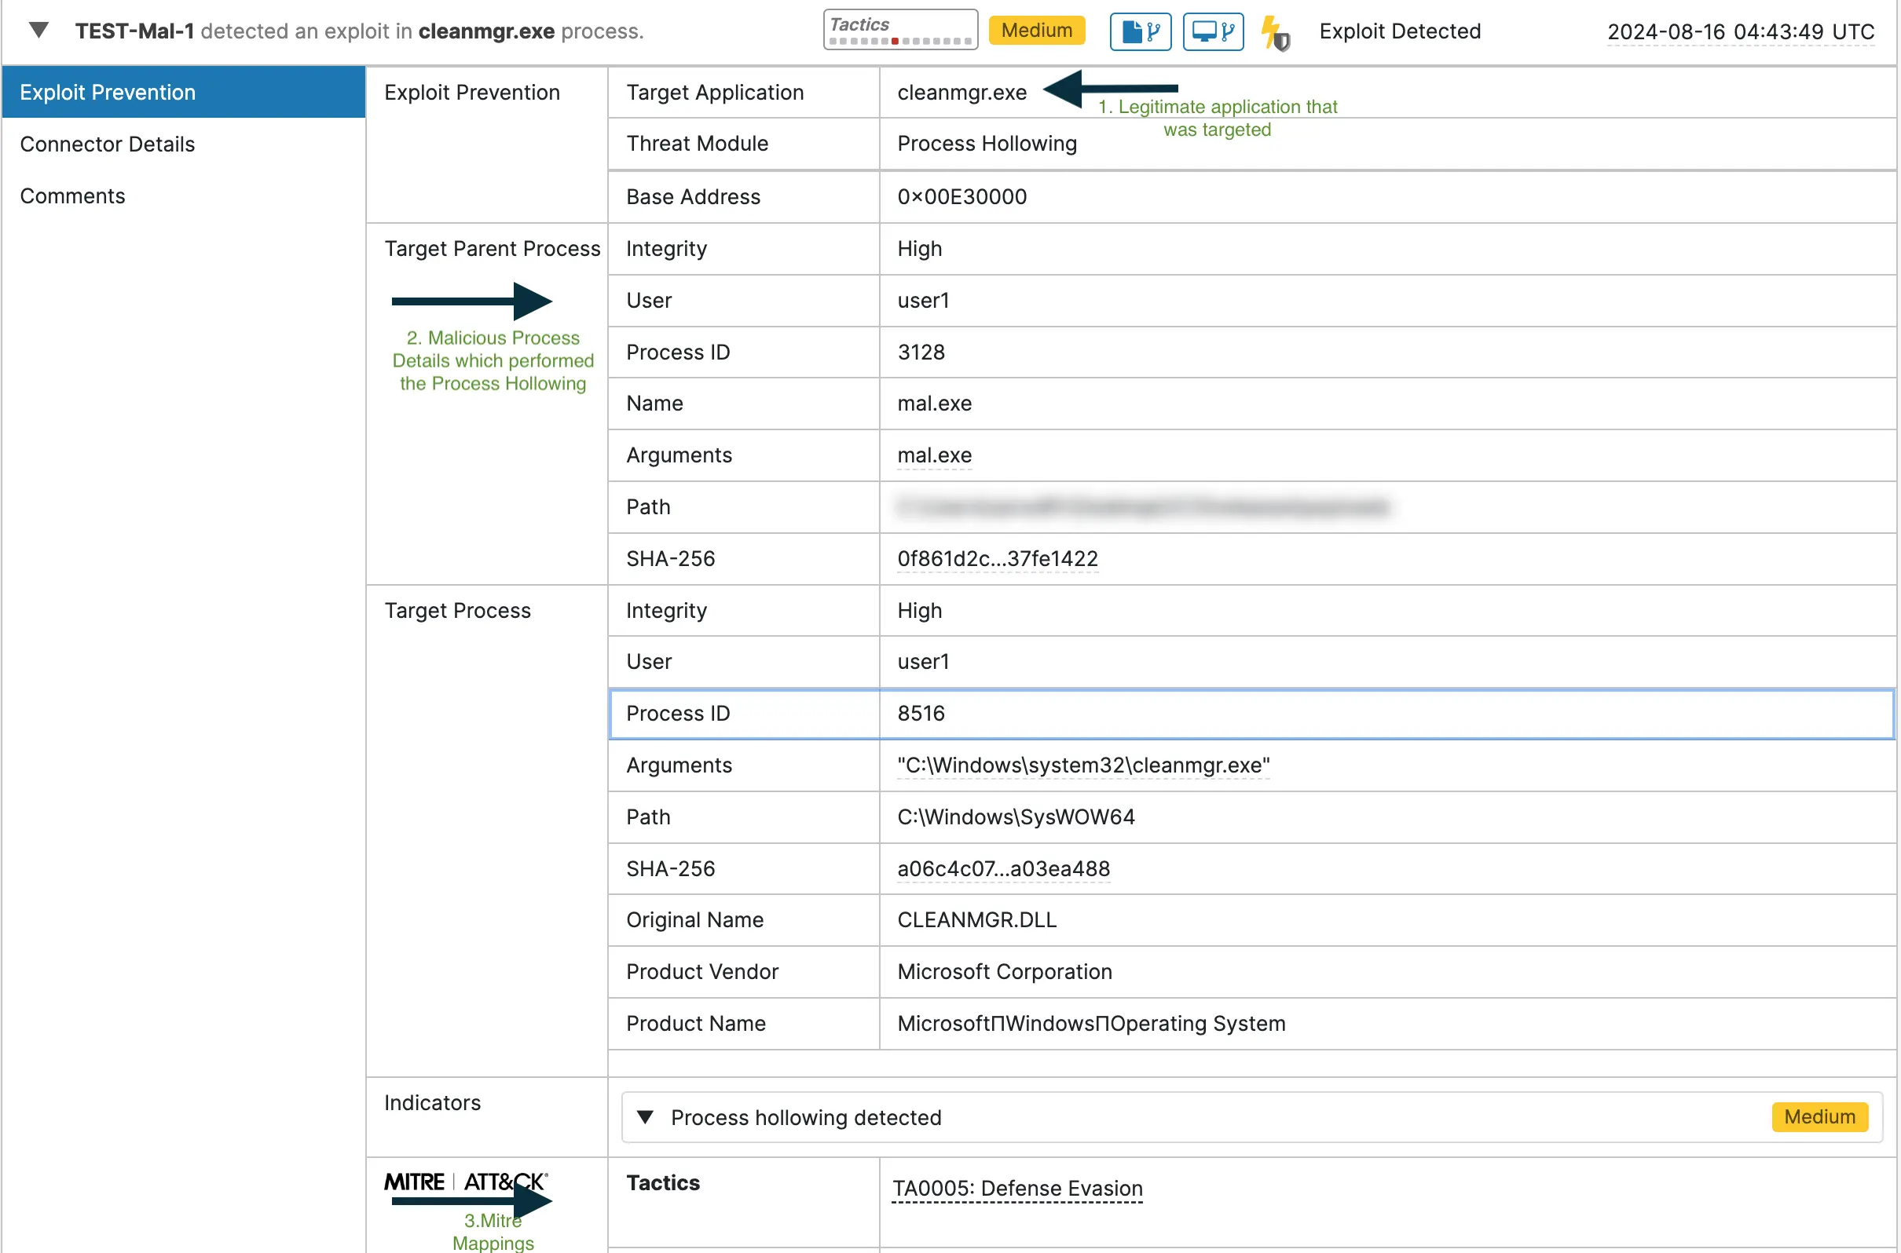The height and width of the screenshot is (1253, 1901).
Task: Collapse the TEST-Mal-1 event header
Action: click(38, 30)
